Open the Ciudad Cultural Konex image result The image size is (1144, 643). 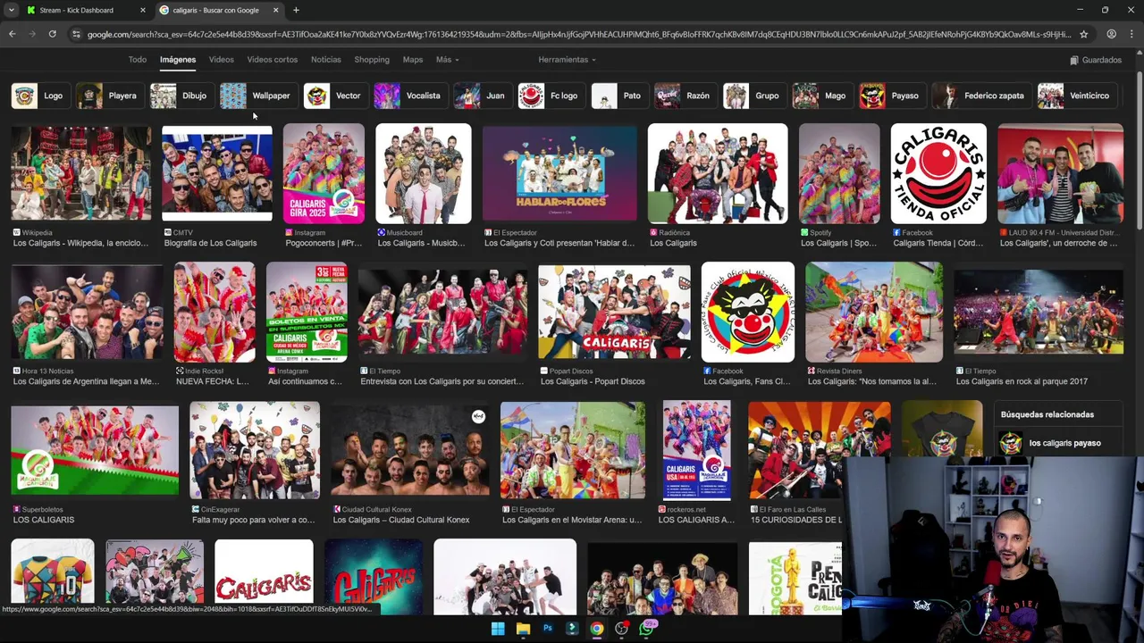(x=410, y=450)
